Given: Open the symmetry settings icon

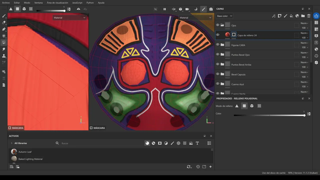Looking at the screenshot, I should click(x=174, y=9).
